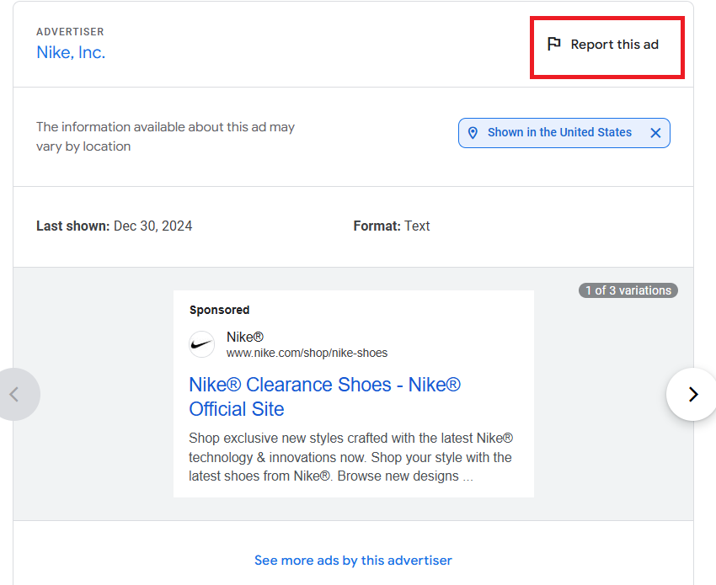
Task: Click the Report this ad flag icon
Action: (554, 44)
